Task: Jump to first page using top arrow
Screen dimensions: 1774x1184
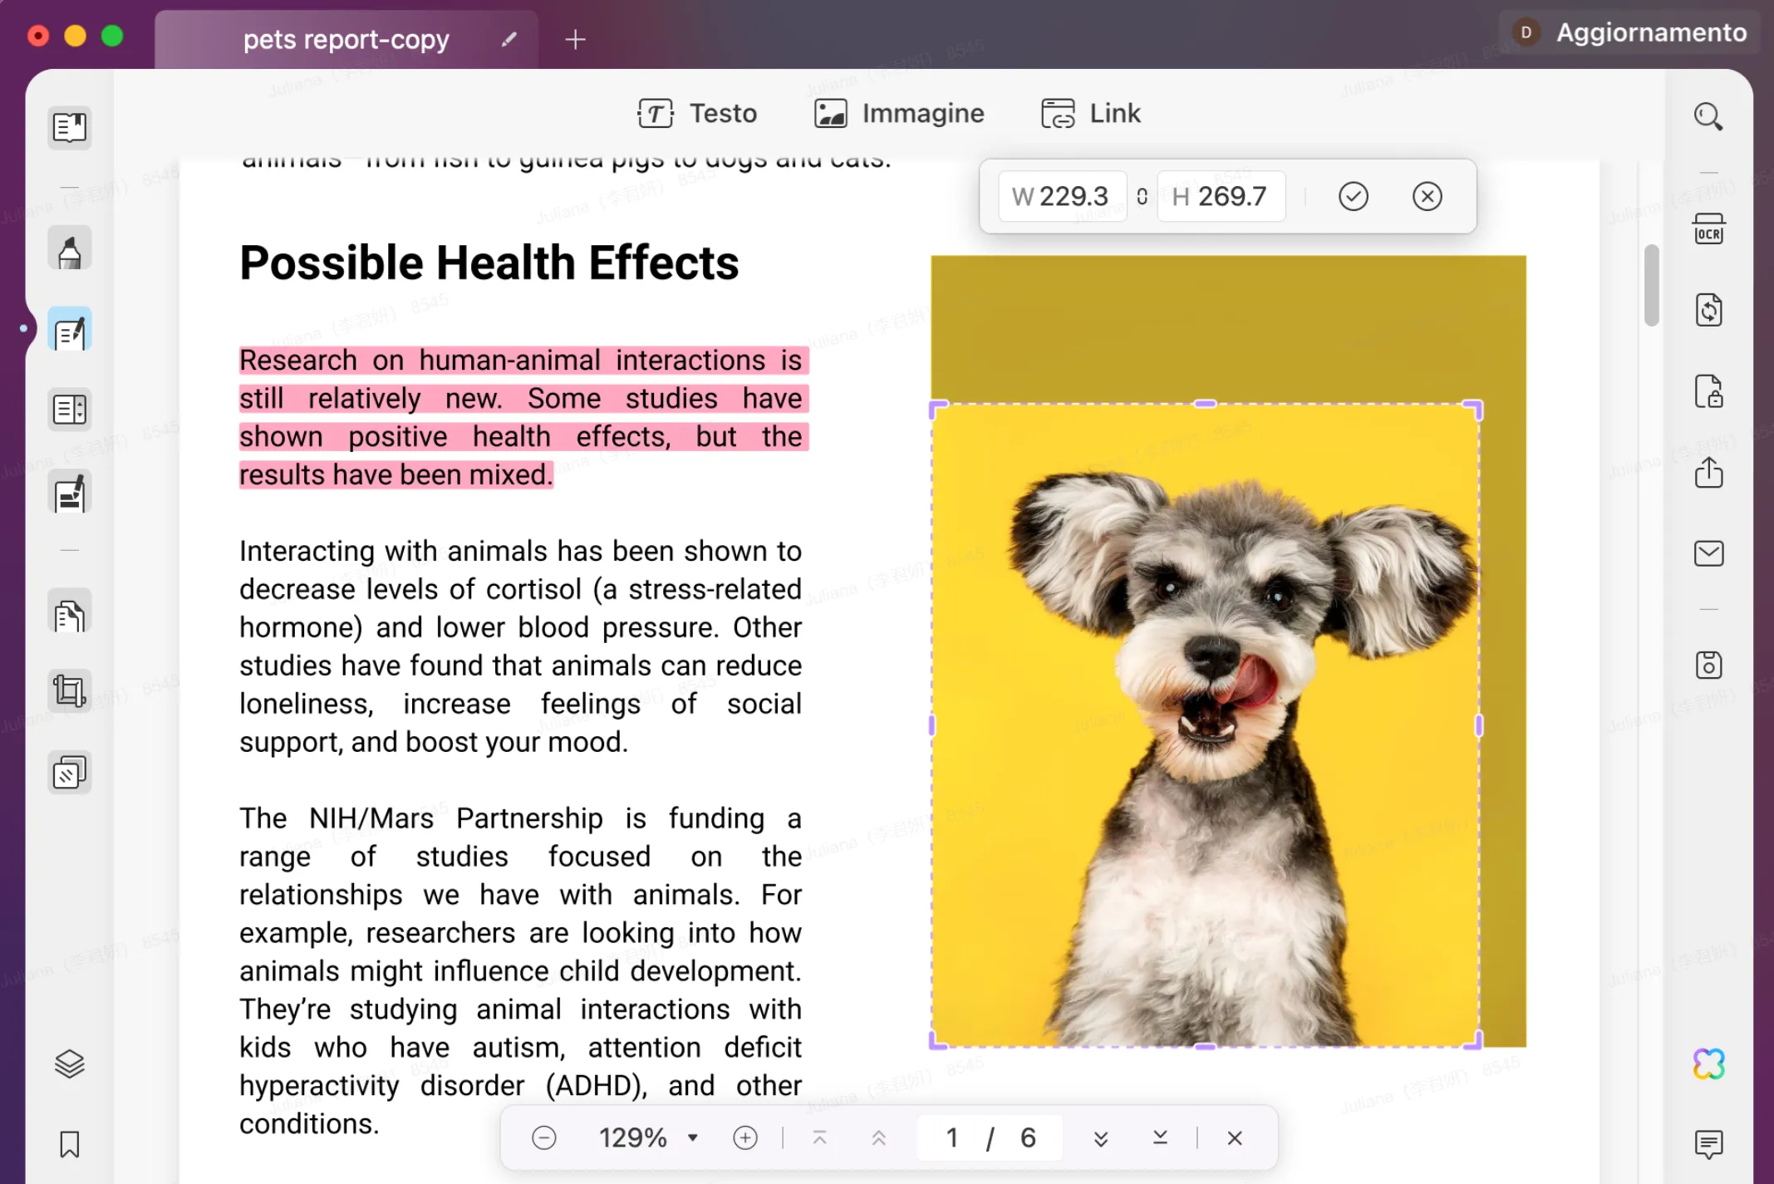Action: 819,1137
